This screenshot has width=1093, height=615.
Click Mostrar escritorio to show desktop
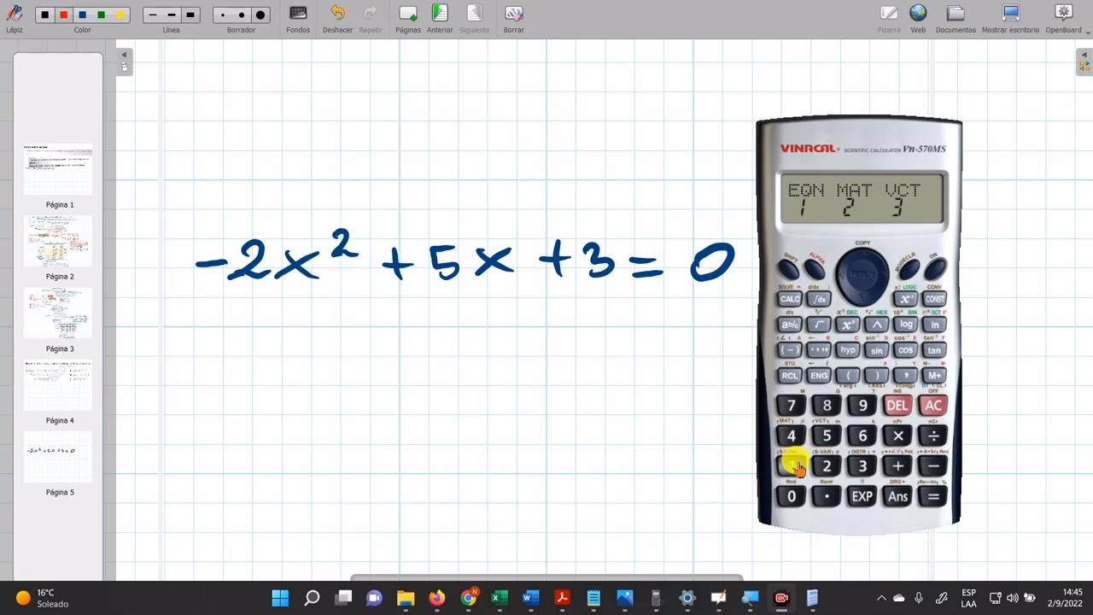(x=1010, y=15)
